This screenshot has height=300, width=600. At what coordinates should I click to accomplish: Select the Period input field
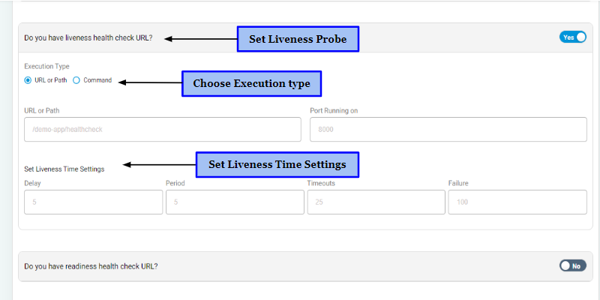(234, 202)
